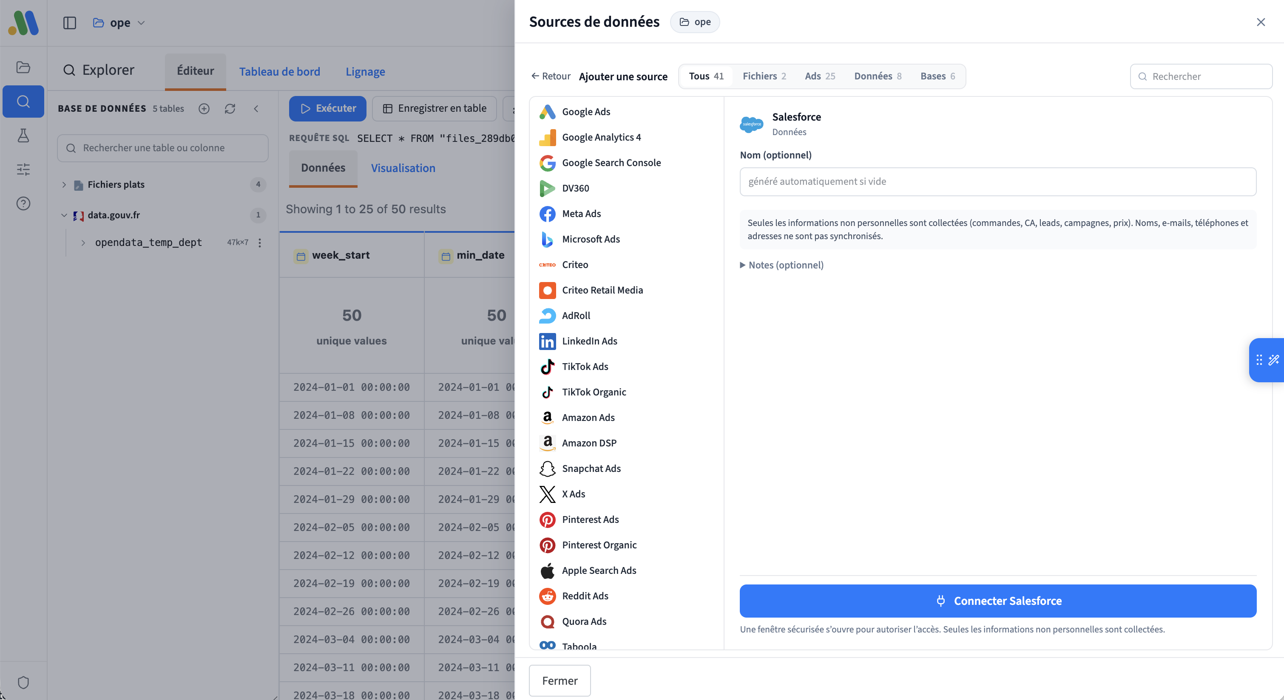1284x700 pixels.
Task: Select Pinterest Organic source
Action: [627, 545]
